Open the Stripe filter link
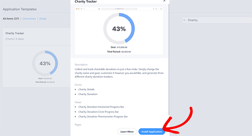Viewport: 252px width, 136px height. (x=43, y=19)
